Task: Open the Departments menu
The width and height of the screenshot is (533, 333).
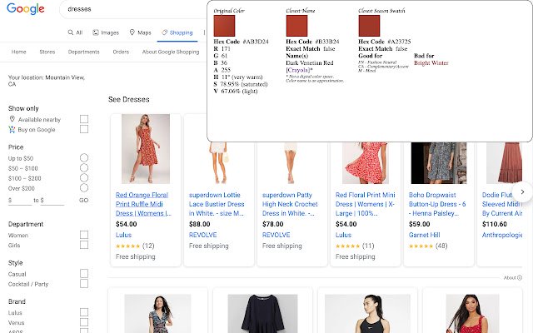Action: pos(83,52)
